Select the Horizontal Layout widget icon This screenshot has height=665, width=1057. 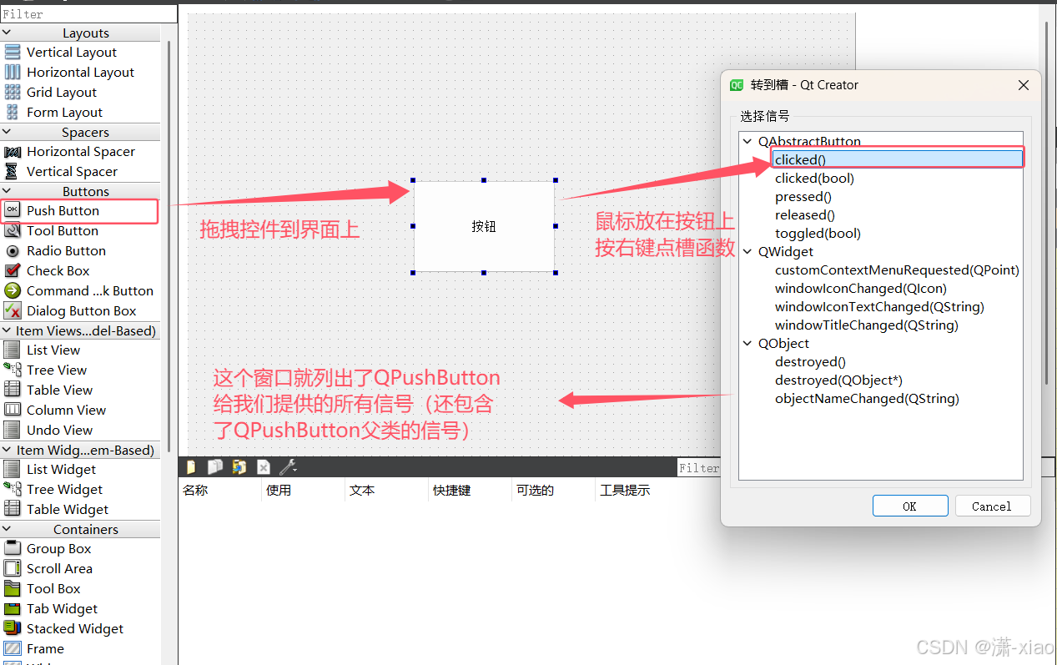click(x=13, y=72)
